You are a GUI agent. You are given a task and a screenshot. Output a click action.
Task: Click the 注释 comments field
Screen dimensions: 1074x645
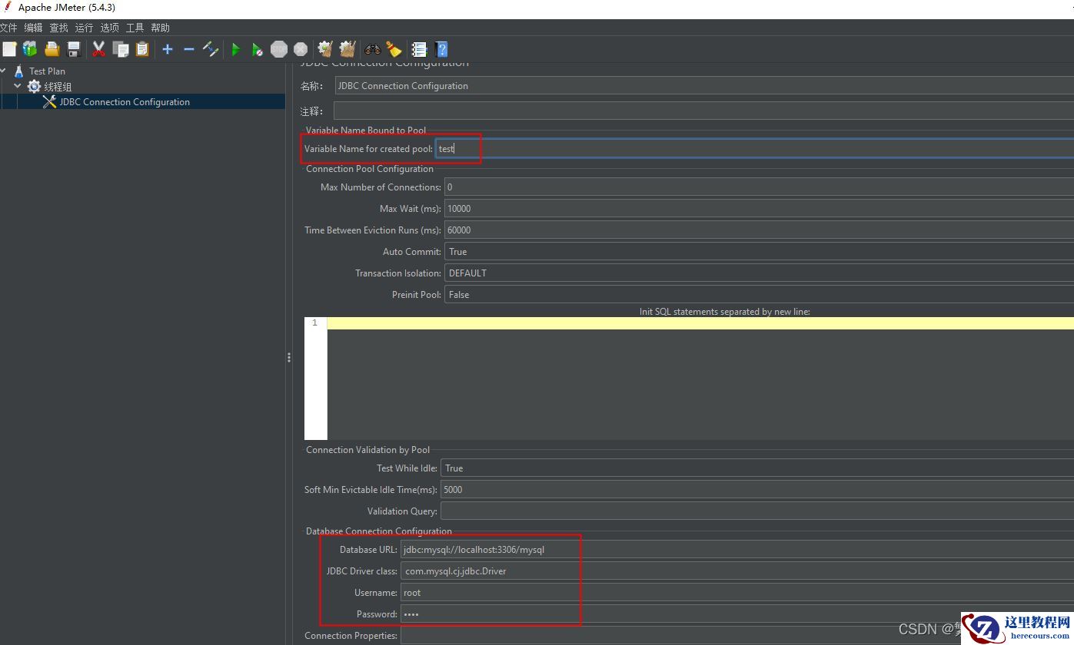coord(704,111)
